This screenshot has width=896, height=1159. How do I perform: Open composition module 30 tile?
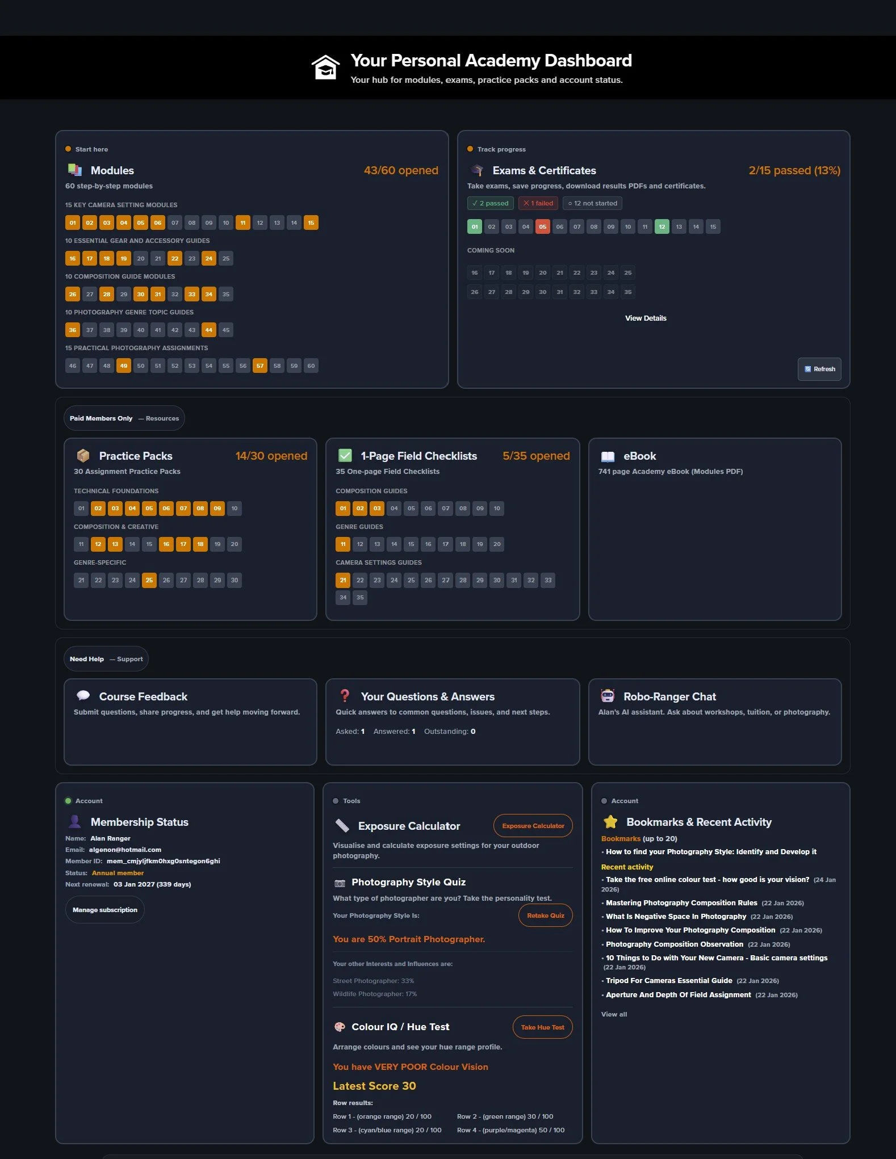pyautogui.click(x=141, y=295)
